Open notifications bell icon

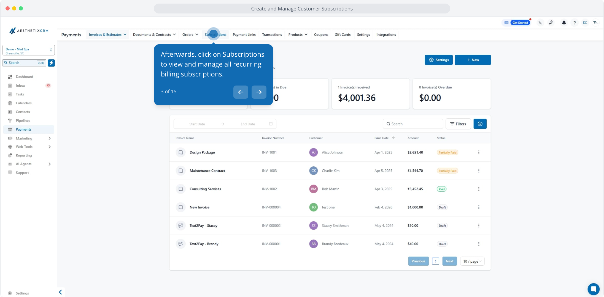564,23
